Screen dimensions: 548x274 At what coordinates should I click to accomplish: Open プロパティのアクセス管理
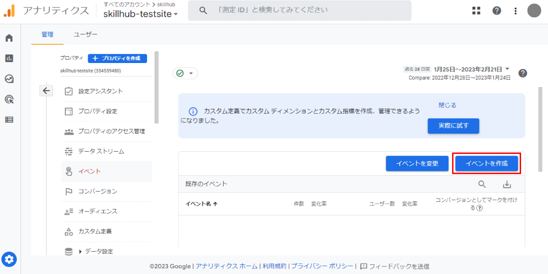point(106,131)
